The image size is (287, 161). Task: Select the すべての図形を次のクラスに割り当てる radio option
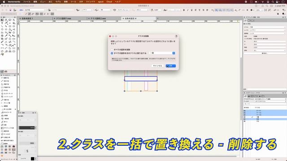[112, 53]
